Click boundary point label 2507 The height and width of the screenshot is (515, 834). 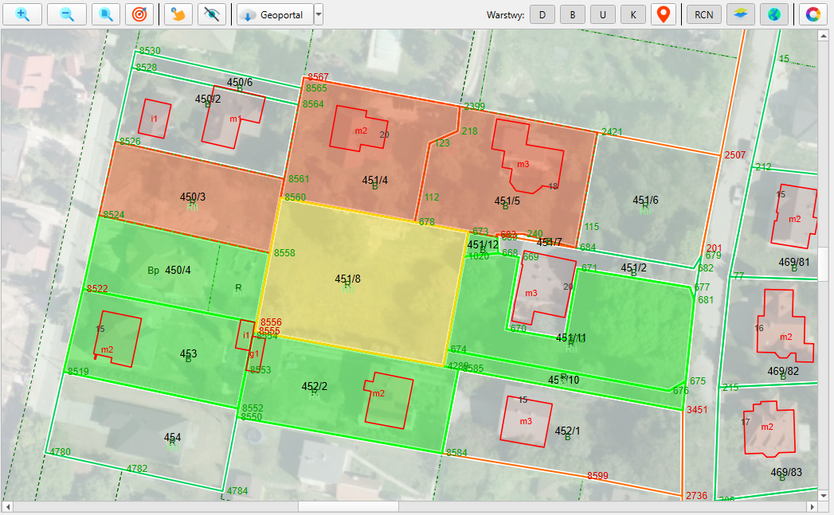(x=735, y=154)
